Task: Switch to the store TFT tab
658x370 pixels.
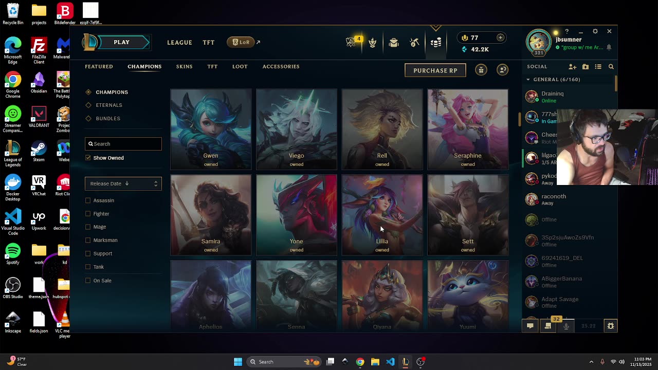Action: point(212,66)
